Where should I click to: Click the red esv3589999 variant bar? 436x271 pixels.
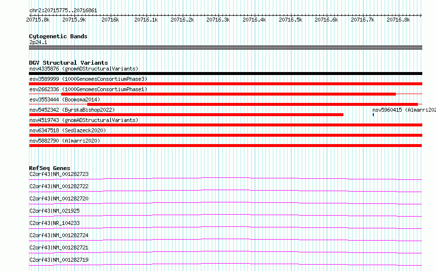[225, 84]
